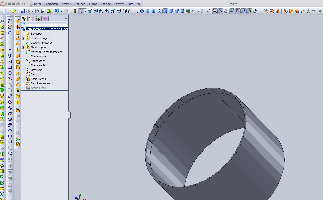
Task: Click the Hem sheet metal icon
Action: tap(297, 11)
